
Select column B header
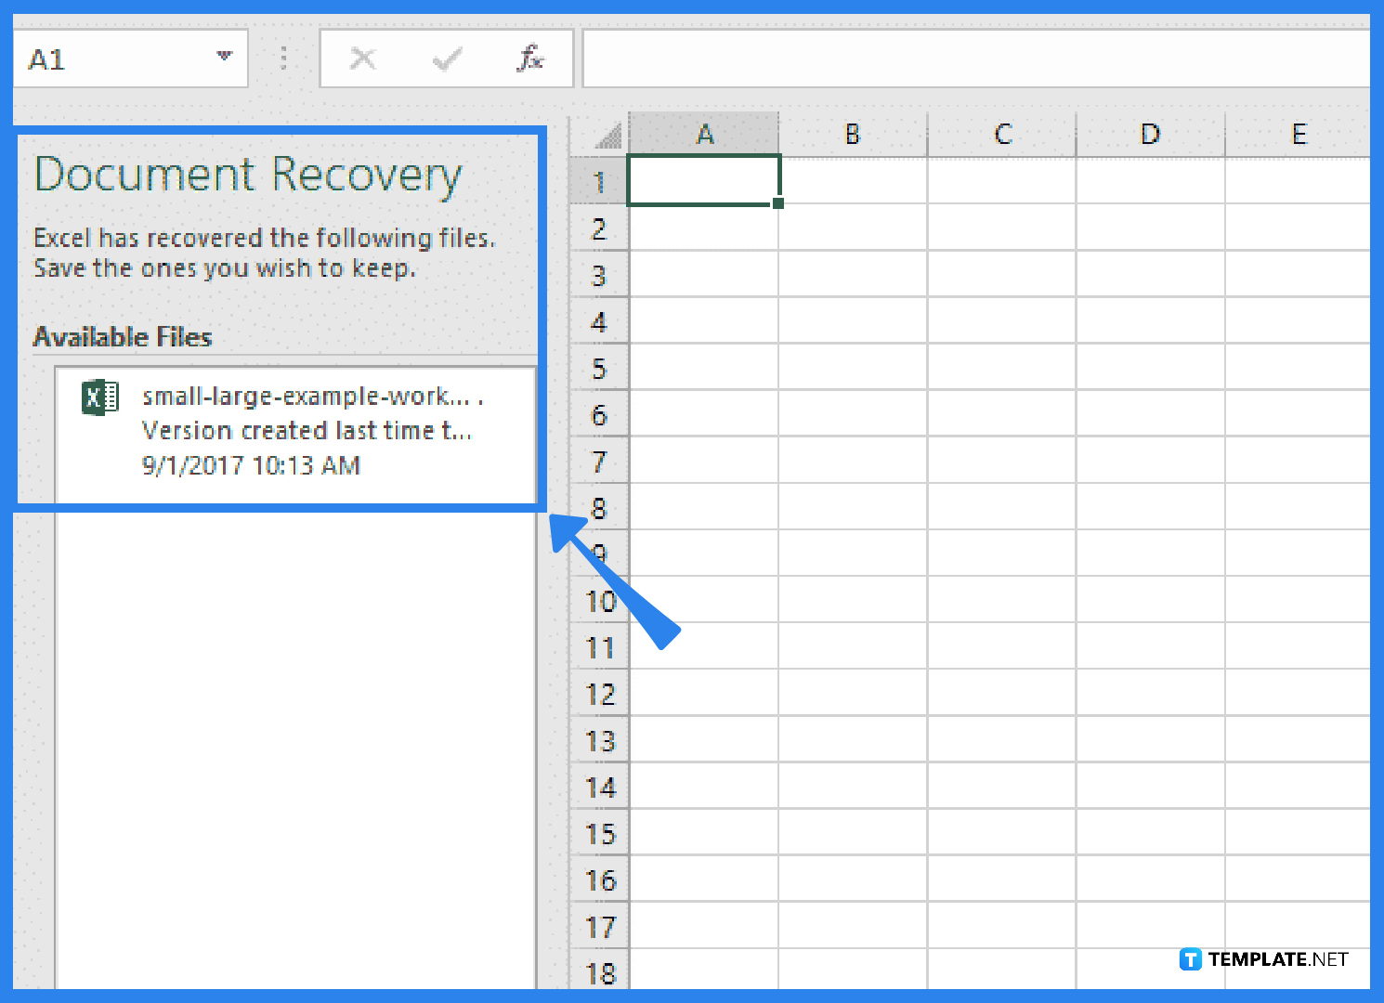tap(852, 134)
